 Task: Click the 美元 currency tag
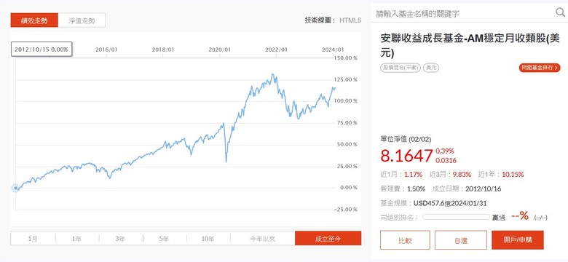coord(430,68)
